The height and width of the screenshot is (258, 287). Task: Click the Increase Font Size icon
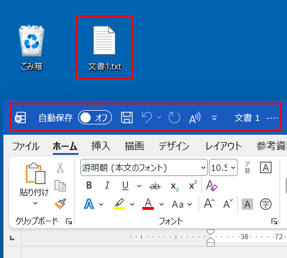pos(210,204)
